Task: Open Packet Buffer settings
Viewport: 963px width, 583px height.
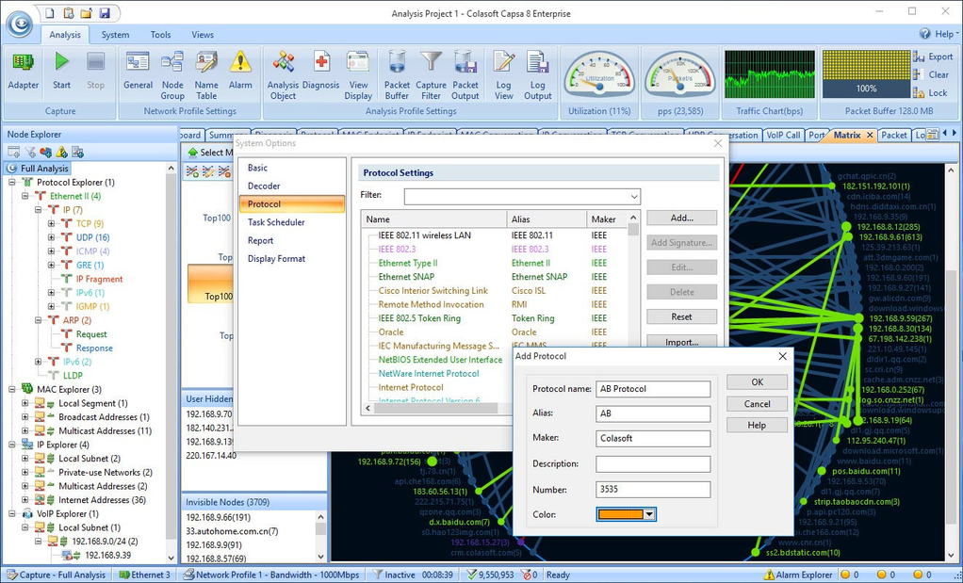Action: 397,76
